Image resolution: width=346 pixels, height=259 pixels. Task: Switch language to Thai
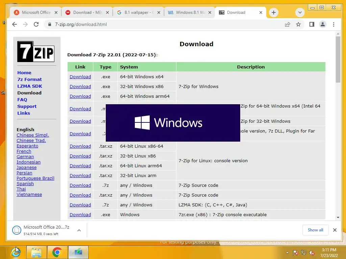point(21,189)
